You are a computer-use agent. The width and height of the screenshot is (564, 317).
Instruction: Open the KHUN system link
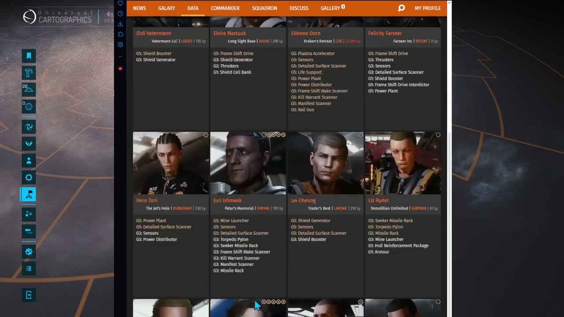pos(264,41)
